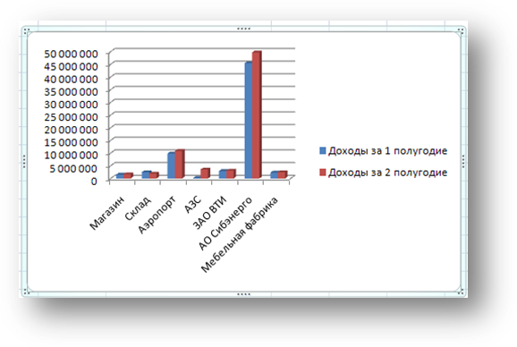Click the 15 000 000 axis value

(72, 142)
